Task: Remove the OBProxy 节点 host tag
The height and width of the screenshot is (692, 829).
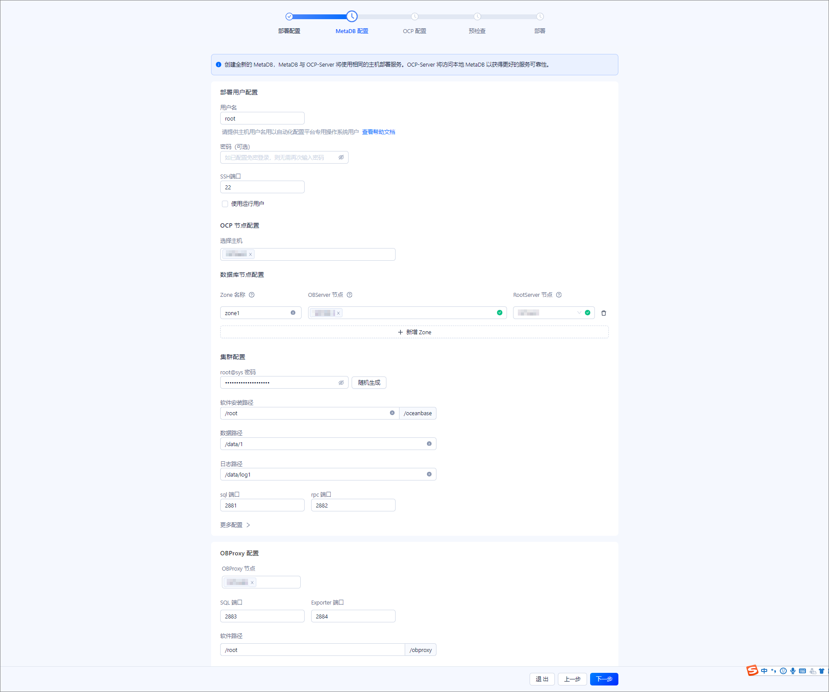Action: pyautogui.click(x=252, y=582)
